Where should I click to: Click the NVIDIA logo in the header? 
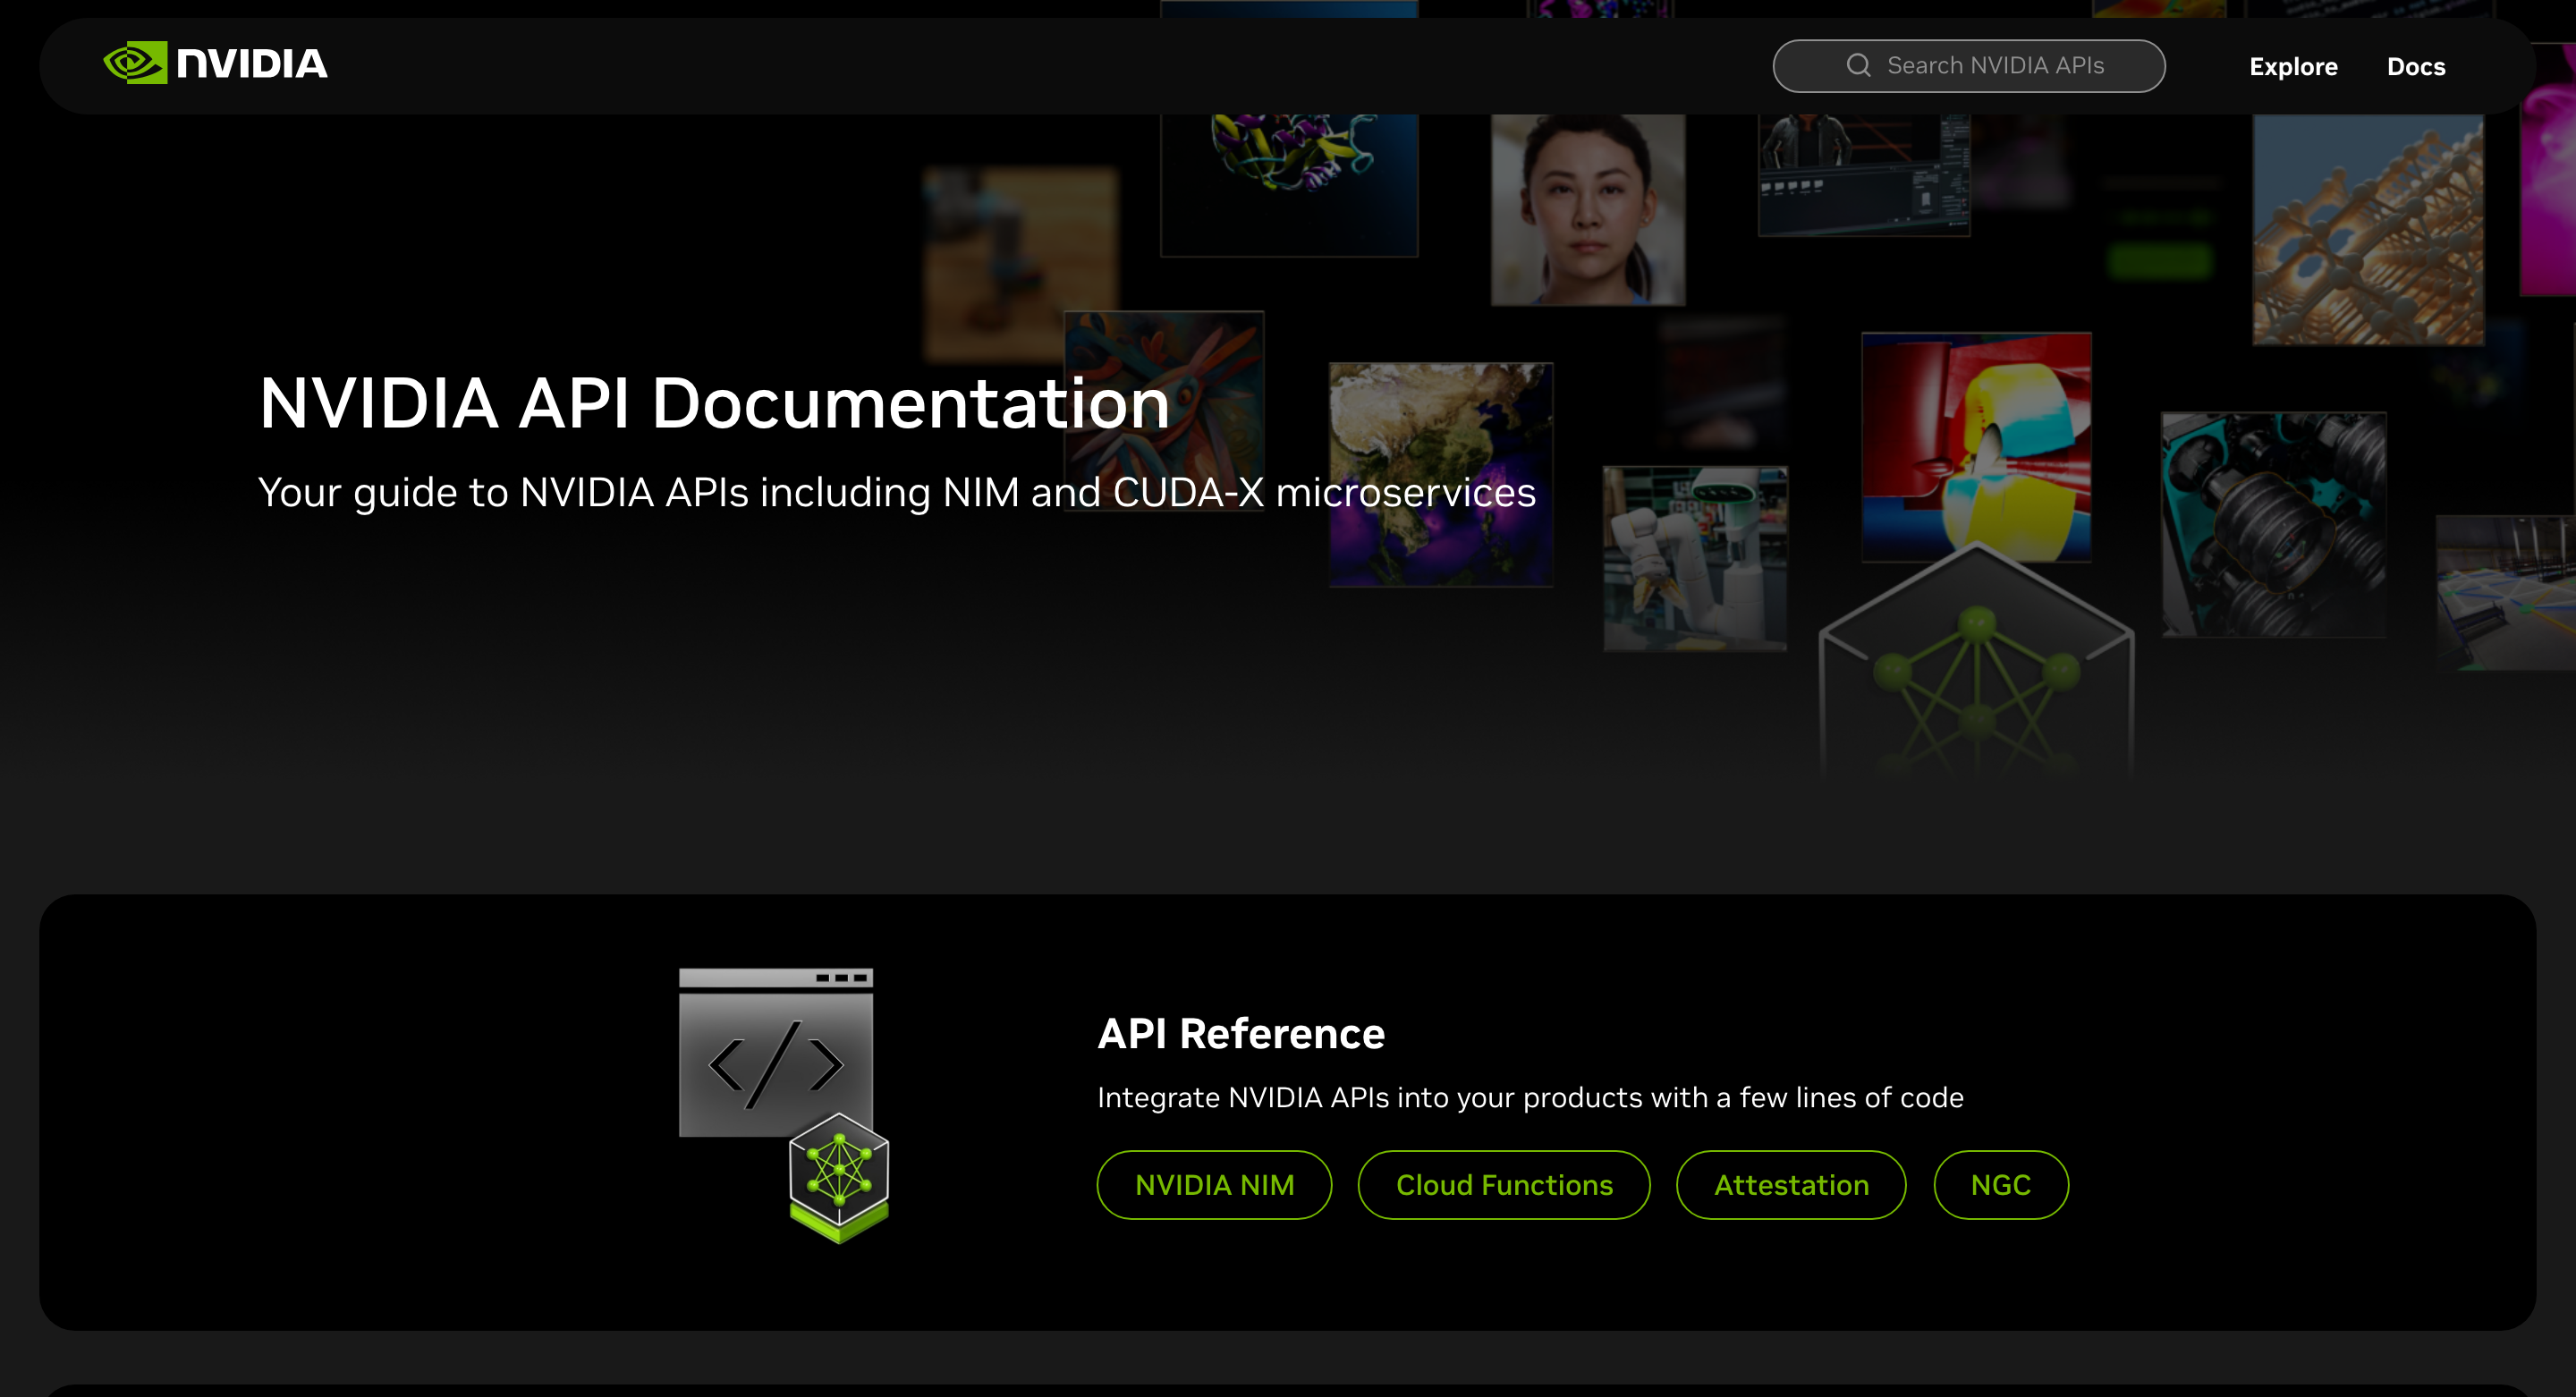click(215, 64)
